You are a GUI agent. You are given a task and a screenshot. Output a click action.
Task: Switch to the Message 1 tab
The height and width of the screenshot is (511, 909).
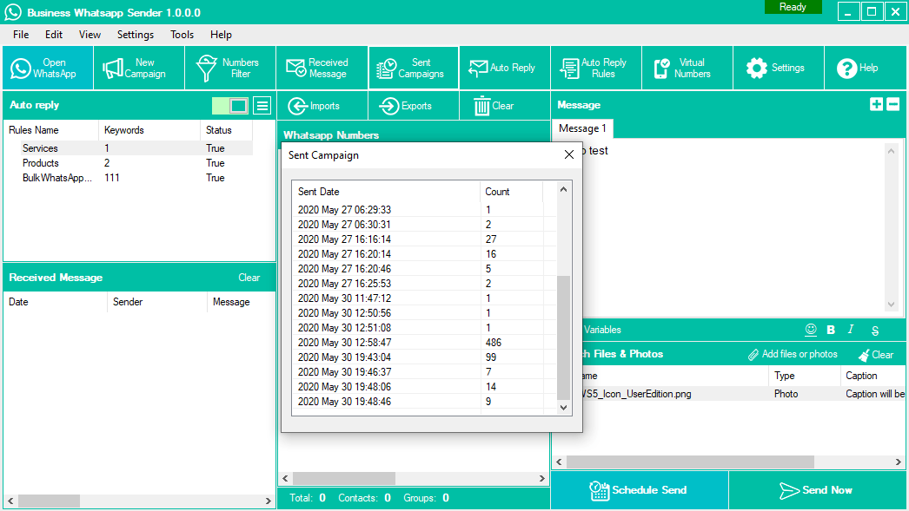(582, 128)
